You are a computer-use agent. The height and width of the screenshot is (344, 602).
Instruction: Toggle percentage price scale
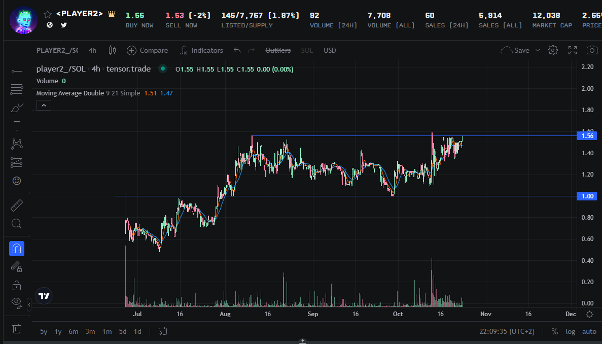[x=554, y=331]
